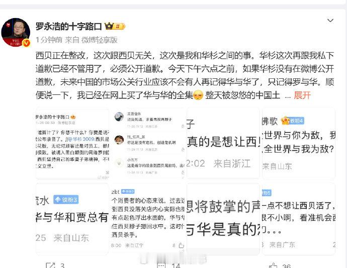This screenshot has width=347, height=268.
Task: Click Luo Yonghao's profile avatar
Action: 16,32
